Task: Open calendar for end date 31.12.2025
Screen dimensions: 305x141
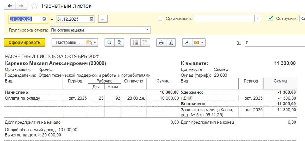Action: click(x=91, y=19)
